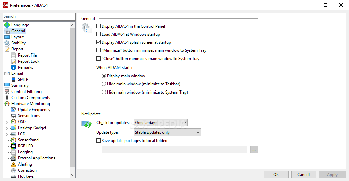Click the OK button
The image size is (349, 181).
tap(276, 175)
